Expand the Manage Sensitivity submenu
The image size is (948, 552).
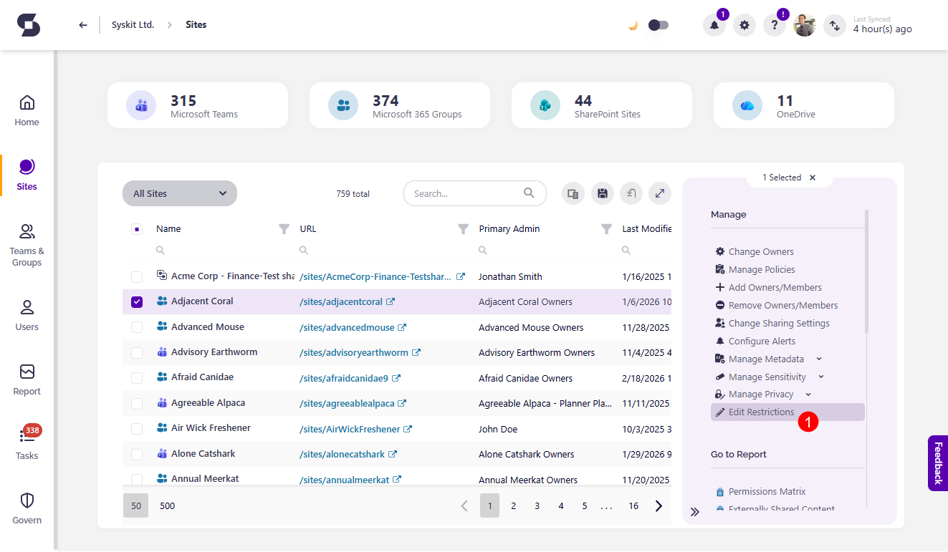[821, 377]
